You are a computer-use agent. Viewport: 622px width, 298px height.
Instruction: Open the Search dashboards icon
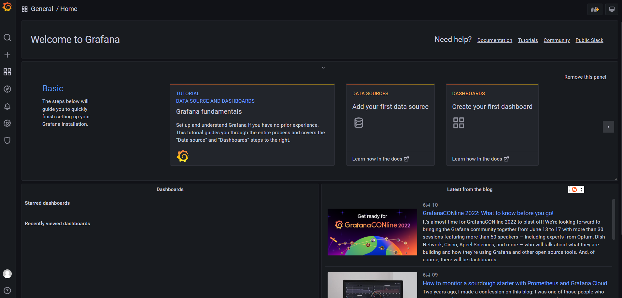point(7,38)
